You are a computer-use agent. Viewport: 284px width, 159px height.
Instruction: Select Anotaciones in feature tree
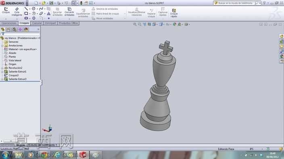(x=15, y=46)
